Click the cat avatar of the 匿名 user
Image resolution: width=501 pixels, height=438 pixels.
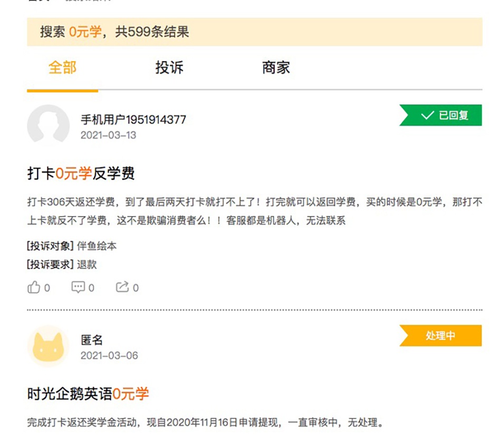point(48,345)
